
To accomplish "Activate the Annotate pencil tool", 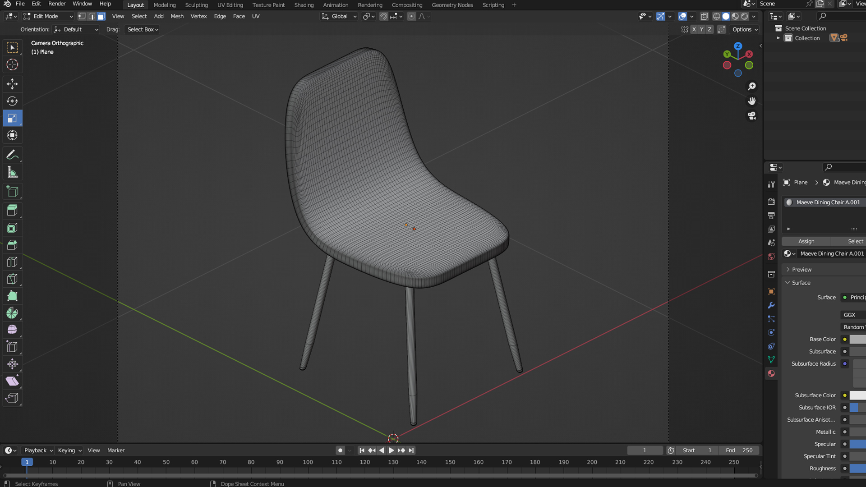I will tap(12, 155).
